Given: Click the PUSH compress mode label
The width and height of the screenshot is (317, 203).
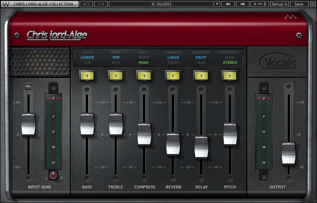Looking at the screenshot, I should point(143,63).
